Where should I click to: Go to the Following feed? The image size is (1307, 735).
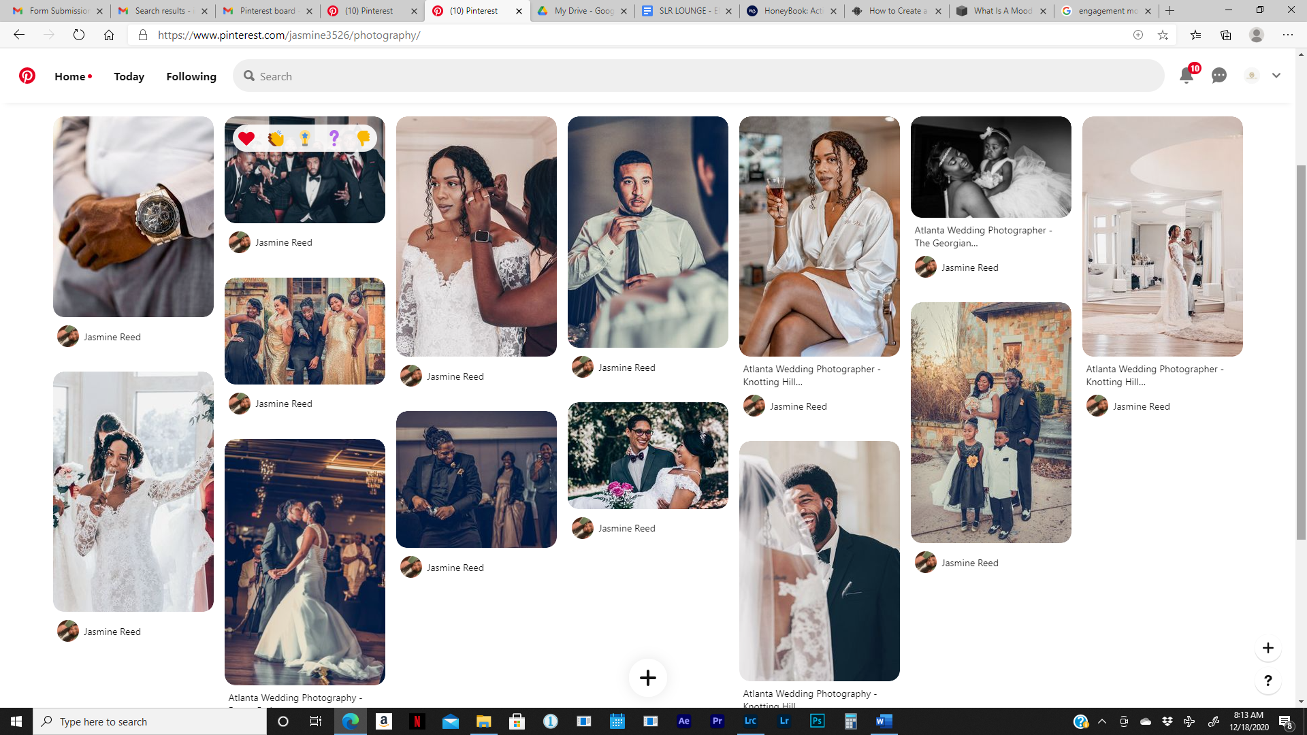coord(191,76)
